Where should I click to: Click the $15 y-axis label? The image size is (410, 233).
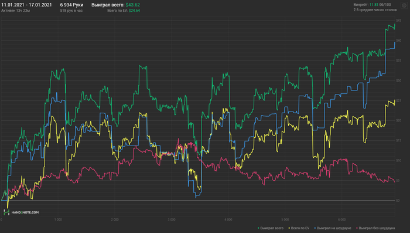pos(398,140)
